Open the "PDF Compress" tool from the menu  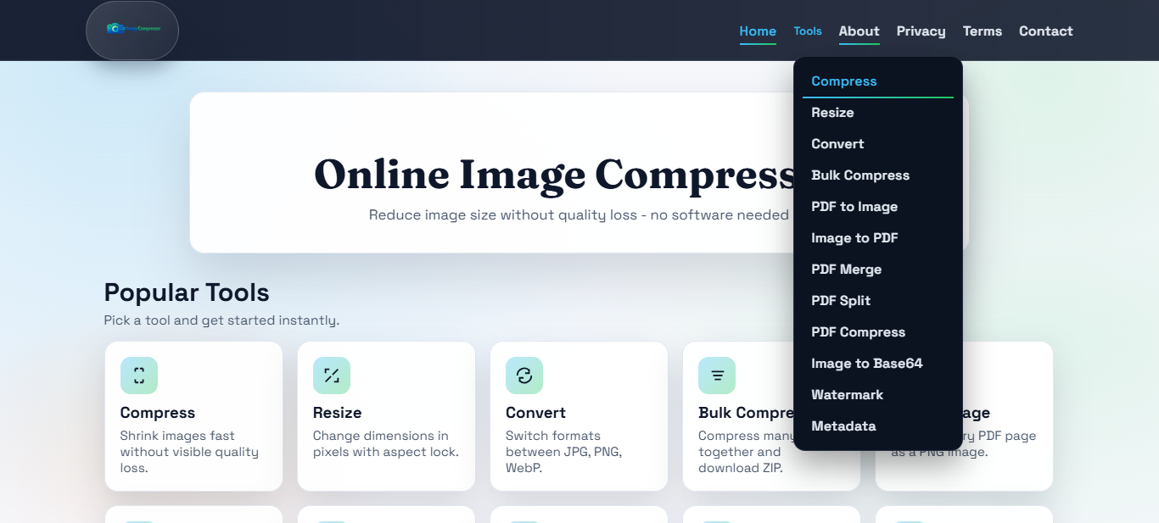pos(858,331)
